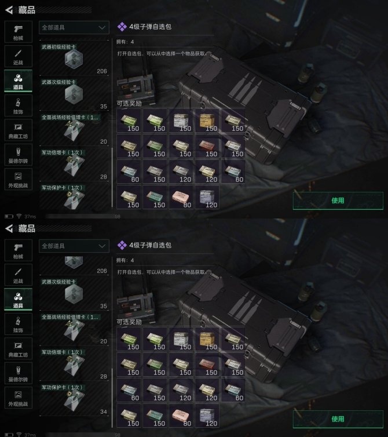
Task: Select 军功保护卡 item showing count 34
Action: point(74,400)
